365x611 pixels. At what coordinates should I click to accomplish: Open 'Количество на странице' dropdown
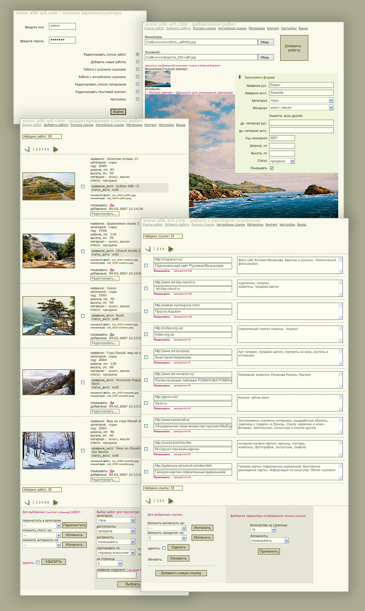tap(263, 530)
